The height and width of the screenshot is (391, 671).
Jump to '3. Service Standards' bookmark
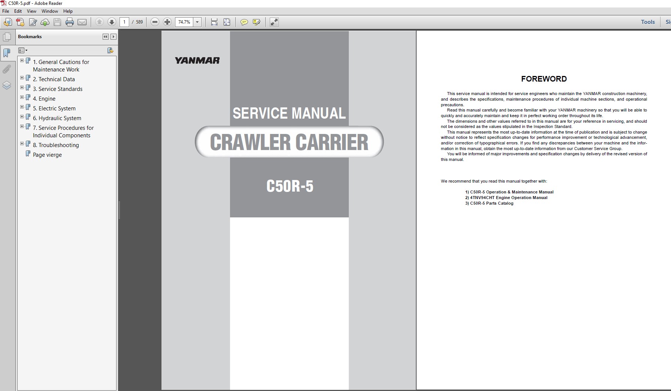pyautogui.click(x=58, y=89)
